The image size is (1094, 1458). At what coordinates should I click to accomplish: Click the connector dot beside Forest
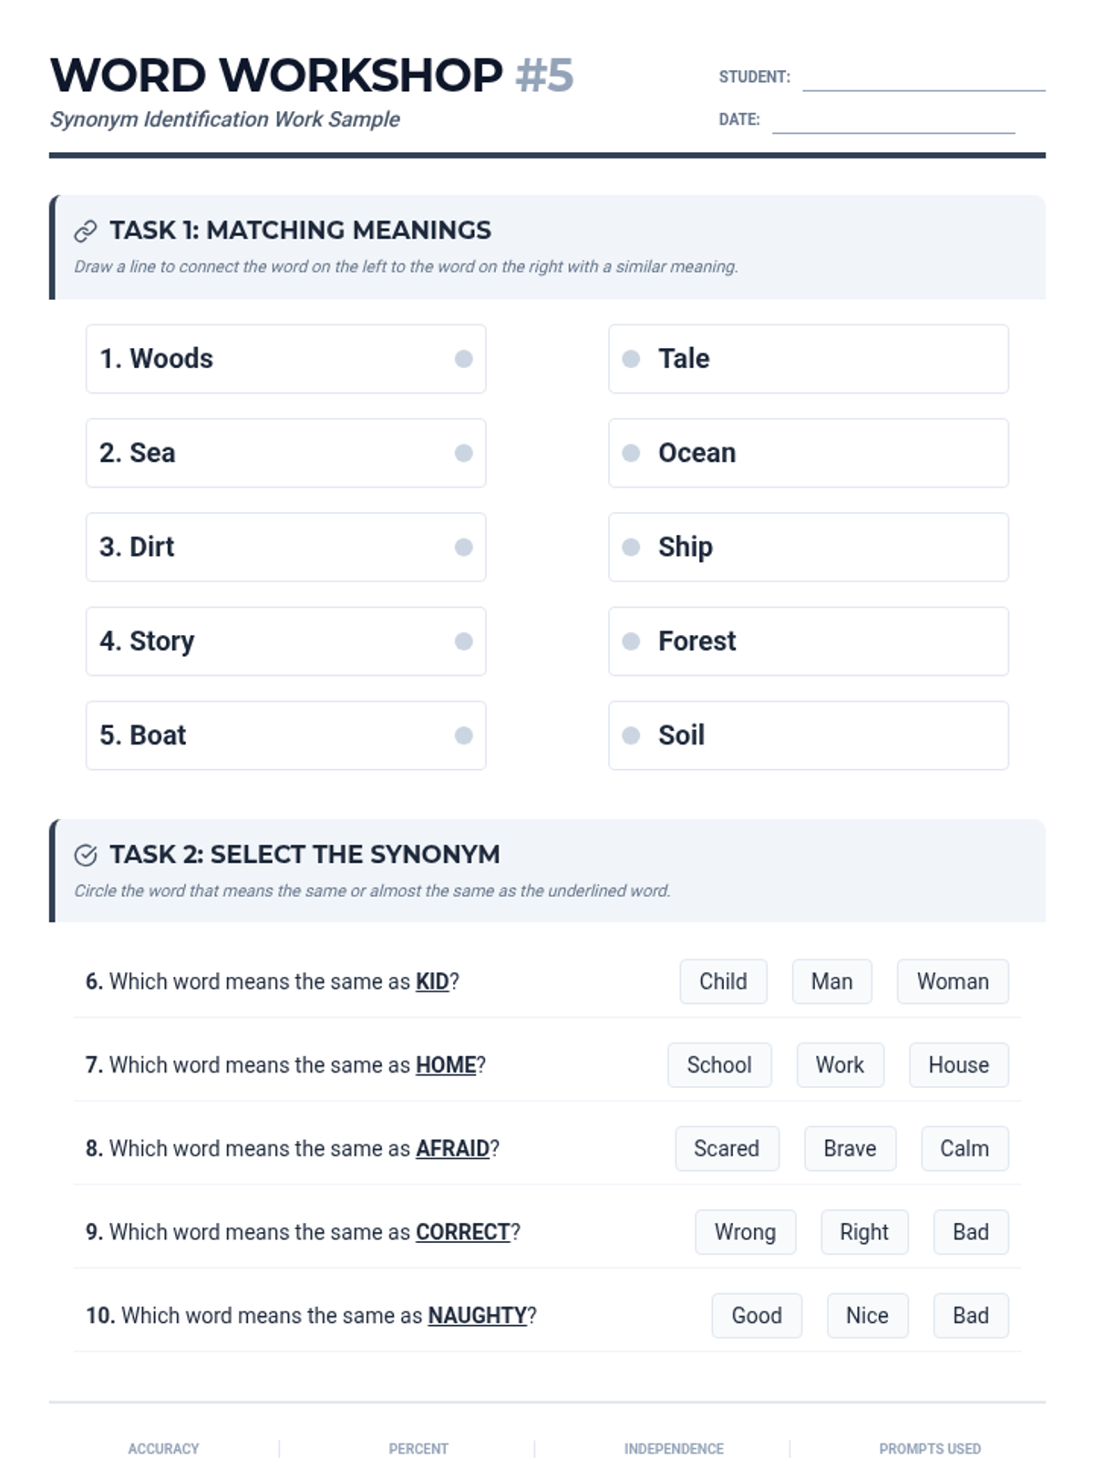click(x=631, y=642)
